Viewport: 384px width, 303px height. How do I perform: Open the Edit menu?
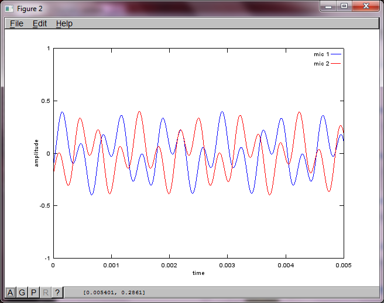point(40,23)
